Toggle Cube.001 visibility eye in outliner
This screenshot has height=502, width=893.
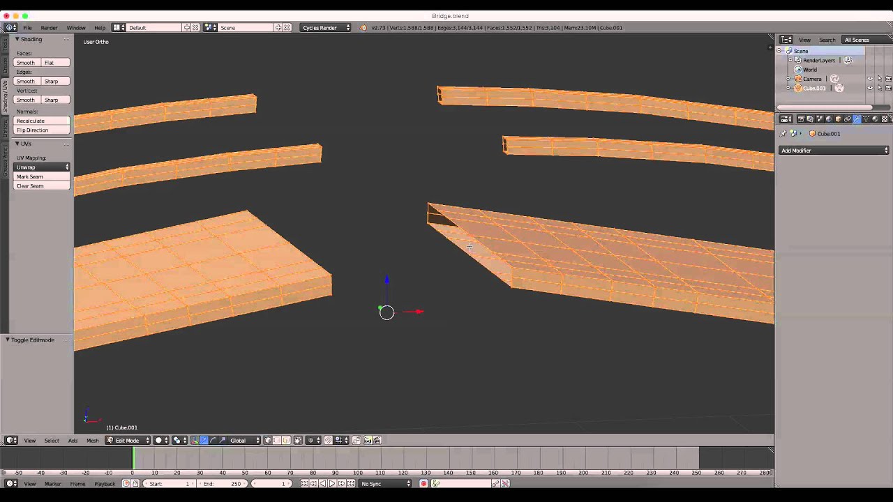[870, 89]
